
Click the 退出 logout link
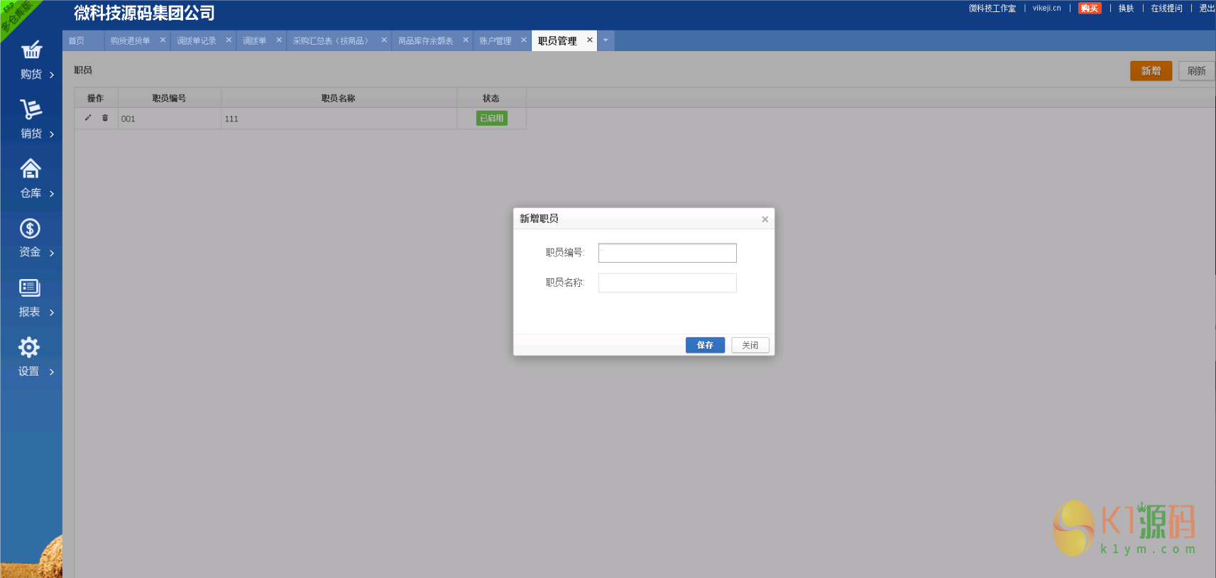click(1207, 9)
